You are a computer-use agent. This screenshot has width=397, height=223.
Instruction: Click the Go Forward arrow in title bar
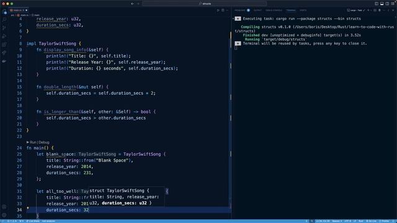[x=138, y=4]
